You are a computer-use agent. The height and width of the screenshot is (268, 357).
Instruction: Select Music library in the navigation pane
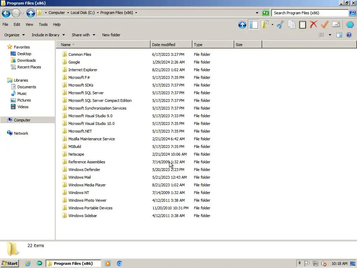click(x=22, y=94)
